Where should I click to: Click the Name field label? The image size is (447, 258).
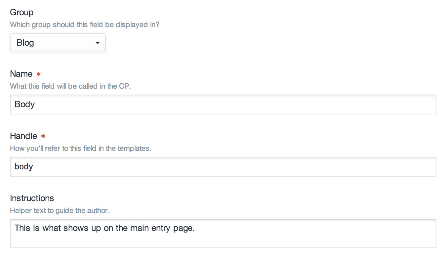click(x=21, y=74)
